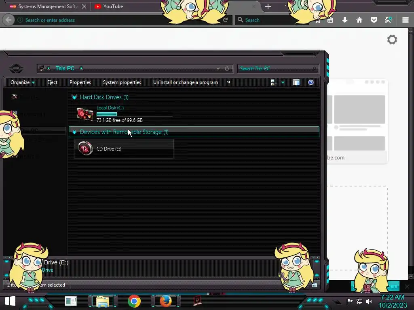Click Properties in Explorer toolbar
414x310 pixels.
tap(80, 82)
